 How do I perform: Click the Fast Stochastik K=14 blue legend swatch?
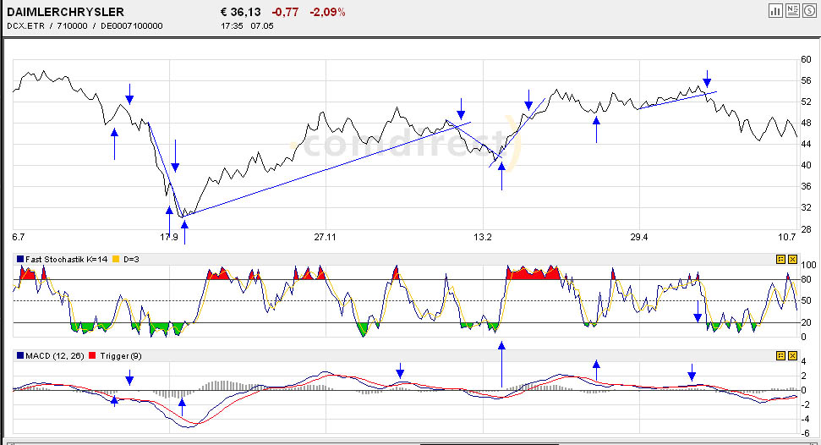(x=20, y=259)
